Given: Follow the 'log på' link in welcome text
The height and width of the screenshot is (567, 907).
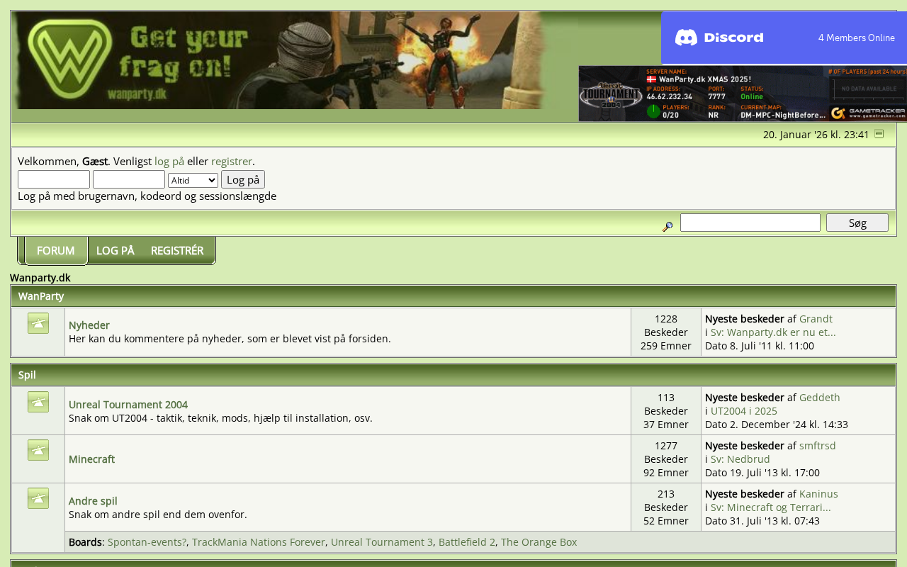Looking at the screenshot, I should coord(169,161).
